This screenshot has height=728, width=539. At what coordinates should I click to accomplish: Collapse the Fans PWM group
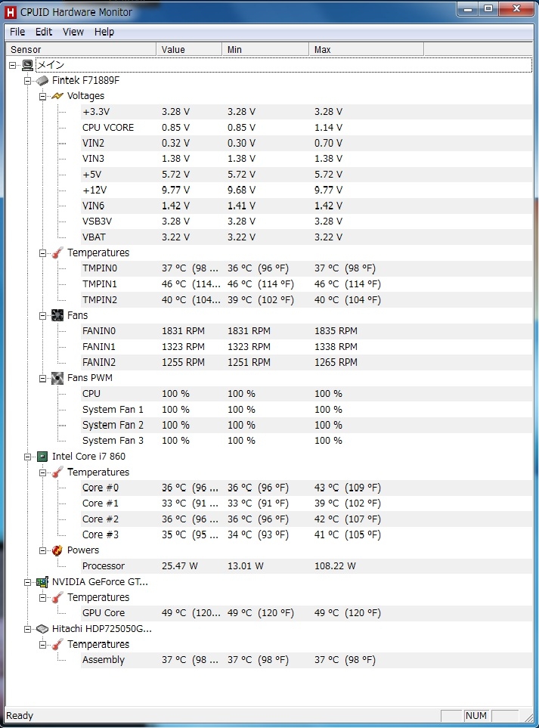(x=43, y=378)
